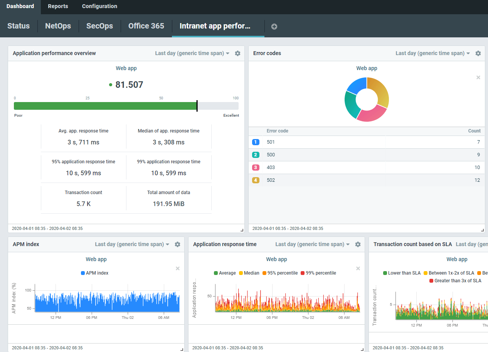Viewport: 488px width, 352px height.
Task: Close Application response time Web app chart
Action: pyautogui.click(x=358, y=268)
